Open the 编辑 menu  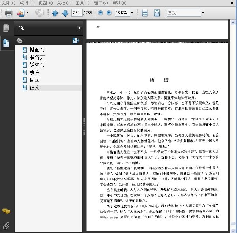pyautogui.click(x=27, y=3)
